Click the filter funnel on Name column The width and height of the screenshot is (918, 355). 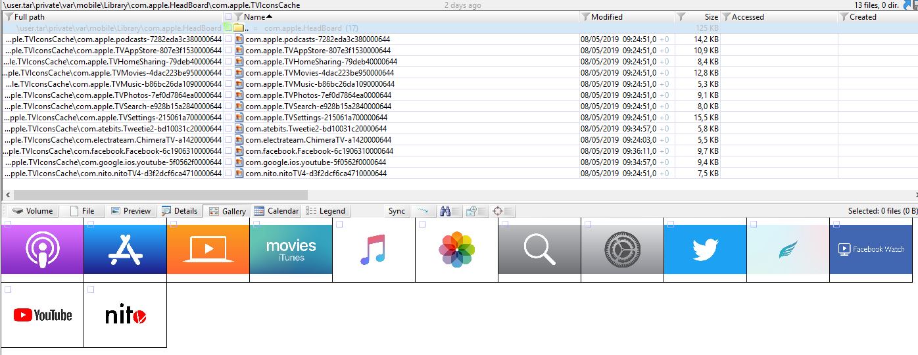pos(238,17)
